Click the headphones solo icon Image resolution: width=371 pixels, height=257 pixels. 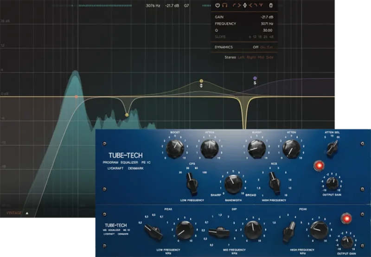tap(224, 5)
